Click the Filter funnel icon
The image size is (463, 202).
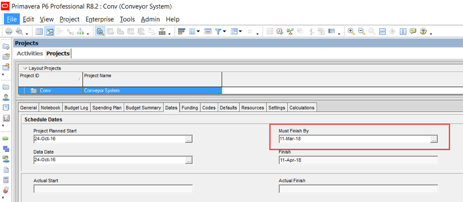[x=218, y=32]
